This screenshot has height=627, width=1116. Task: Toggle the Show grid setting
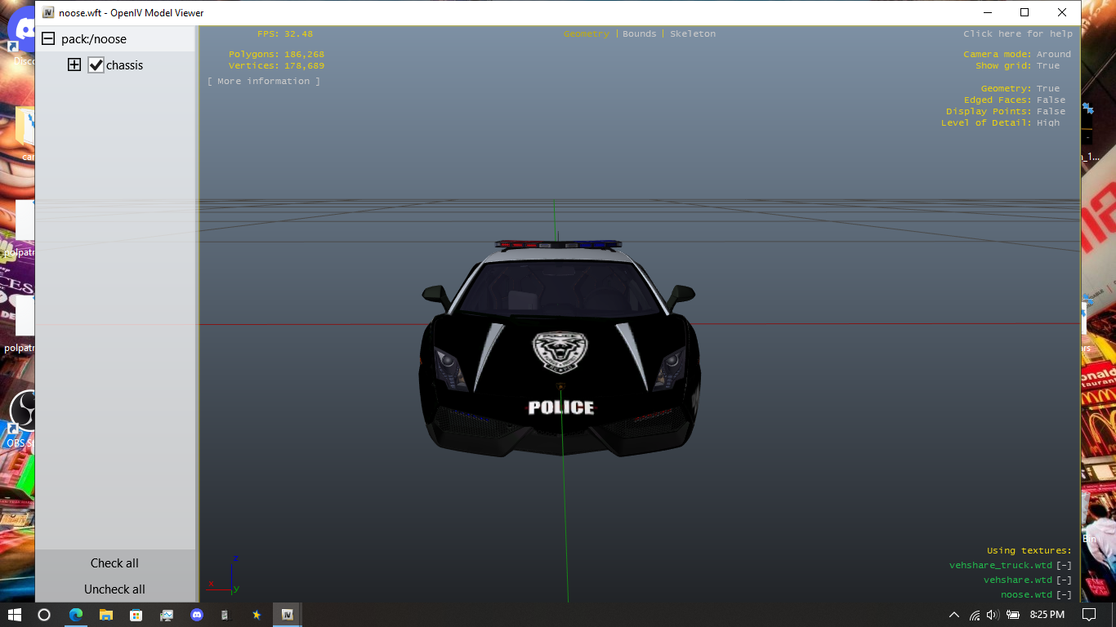(x=1048, y=66)
